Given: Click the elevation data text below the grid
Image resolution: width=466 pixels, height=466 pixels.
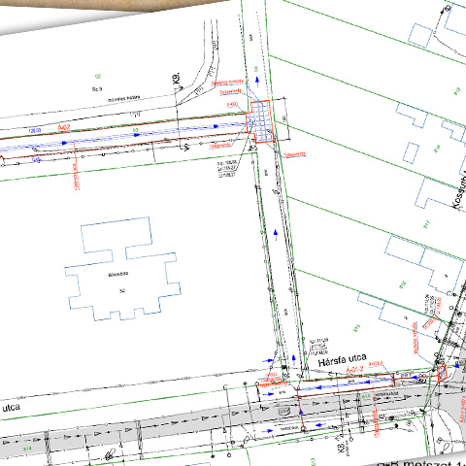Looking at the screenshot, I should pos(228,168).
